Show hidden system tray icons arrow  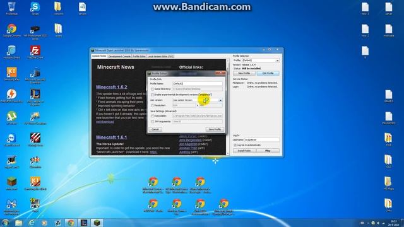[x=367, y=223]
